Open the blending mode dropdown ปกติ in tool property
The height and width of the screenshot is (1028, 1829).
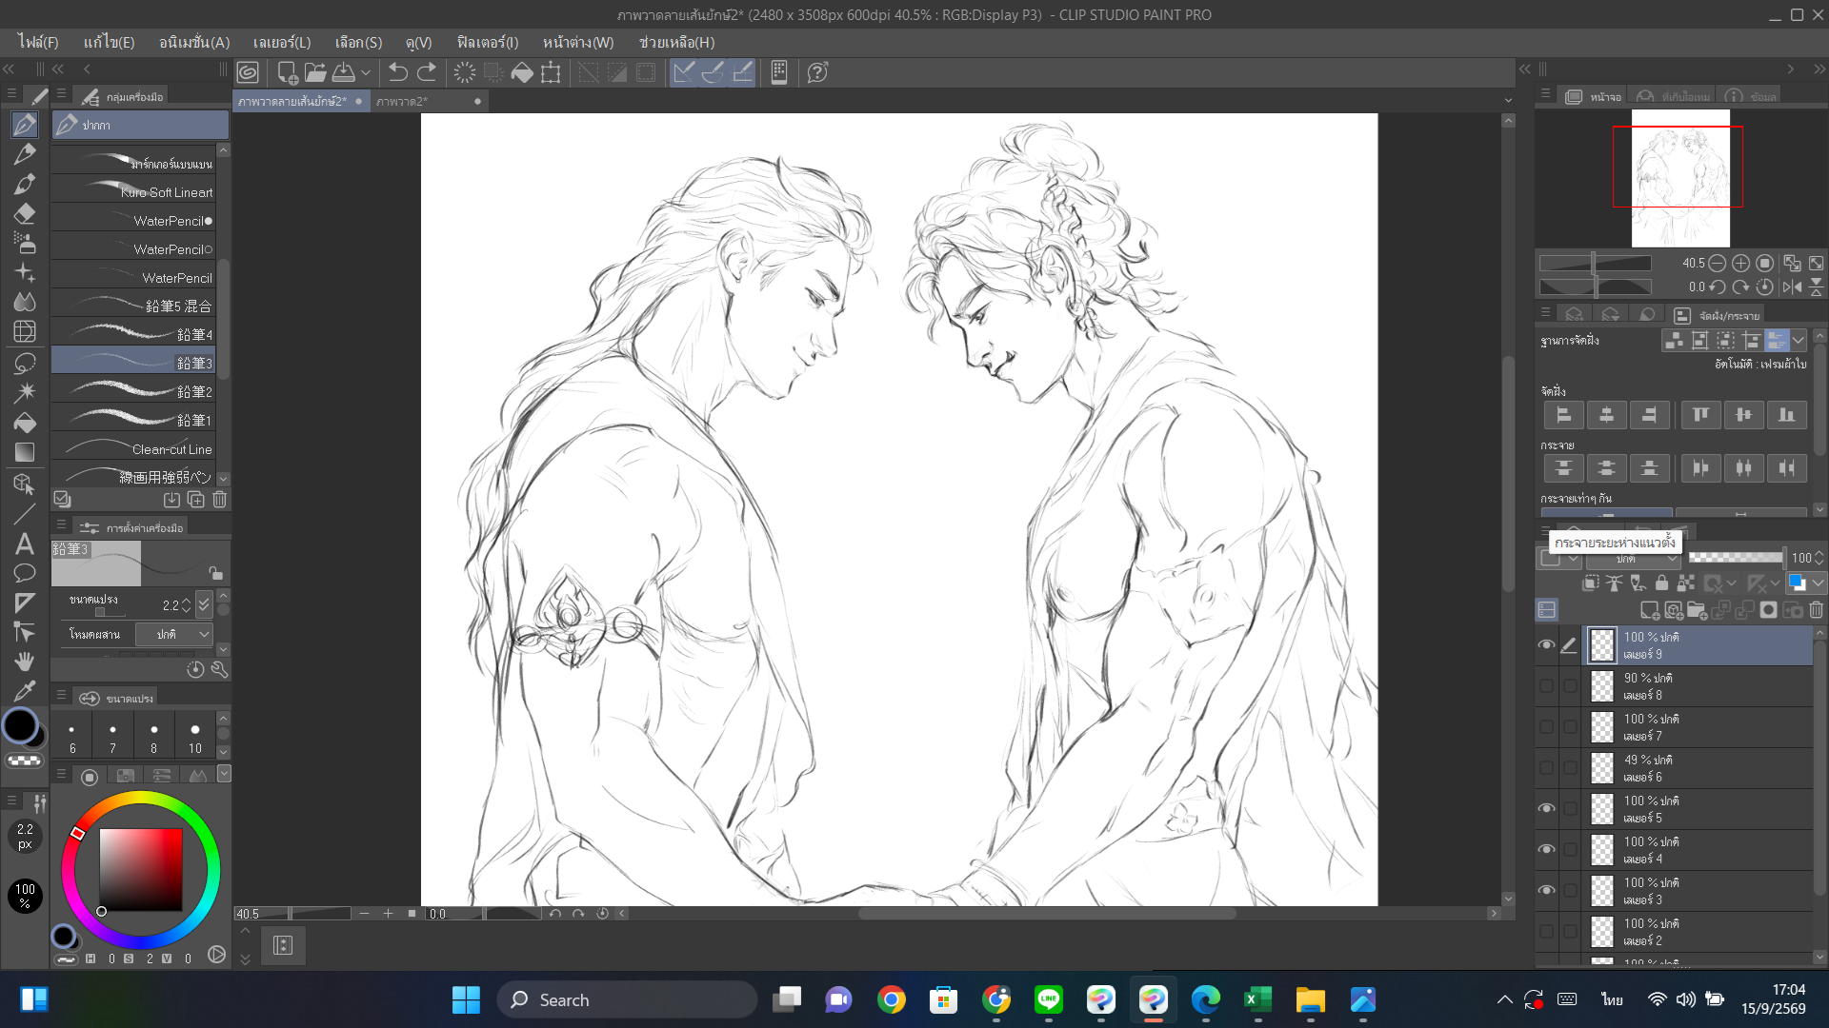pos(173,634)
